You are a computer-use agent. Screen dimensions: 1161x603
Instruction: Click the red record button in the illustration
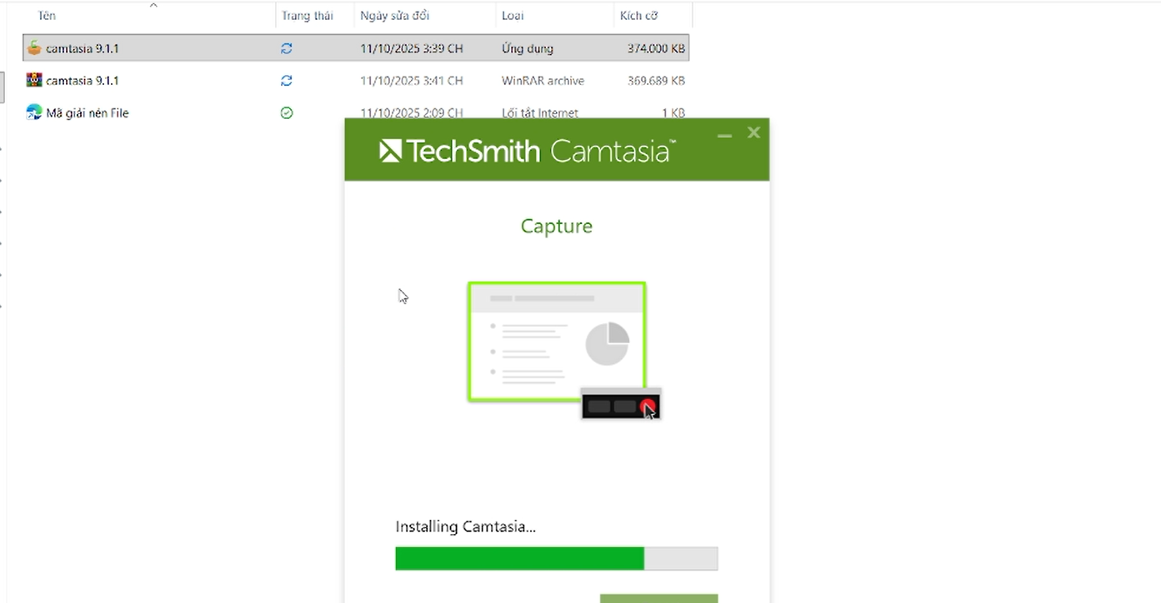pos(648,406)
